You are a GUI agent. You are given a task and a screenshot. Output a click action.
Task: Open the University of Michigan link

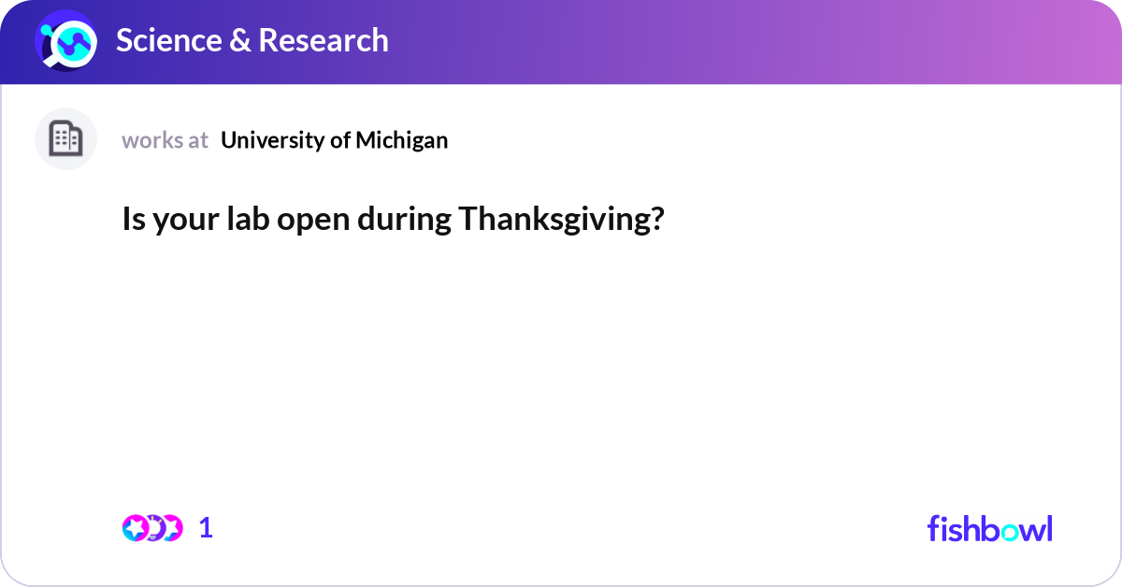[334, 140]
